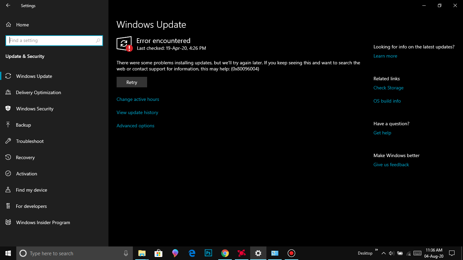463x260 pixels.
Task: Click Give us feedback link
Action: [x=391, y=165]
